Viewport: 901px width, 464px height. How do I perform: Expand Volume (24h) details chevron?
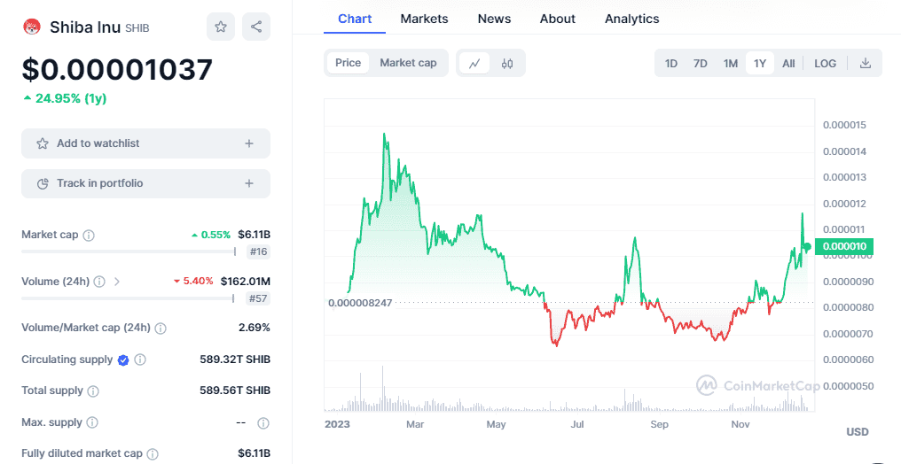click(x=117, y=282)
